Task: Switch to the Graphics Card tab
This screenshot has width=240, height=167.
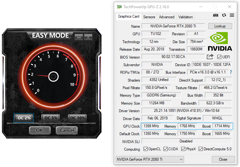Action: coord(129,16)
